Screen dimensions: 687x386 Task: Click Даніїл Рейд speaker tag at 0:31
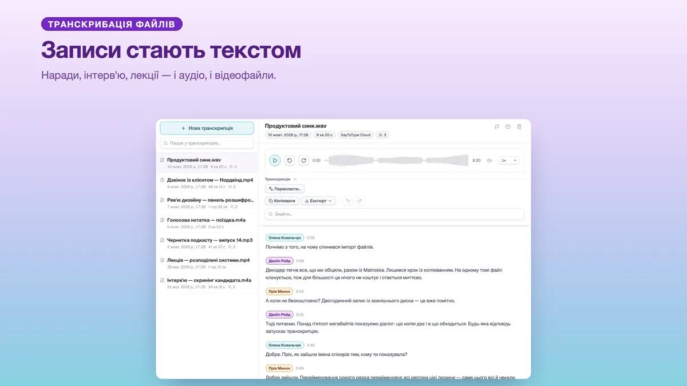(x=279, y=315)
